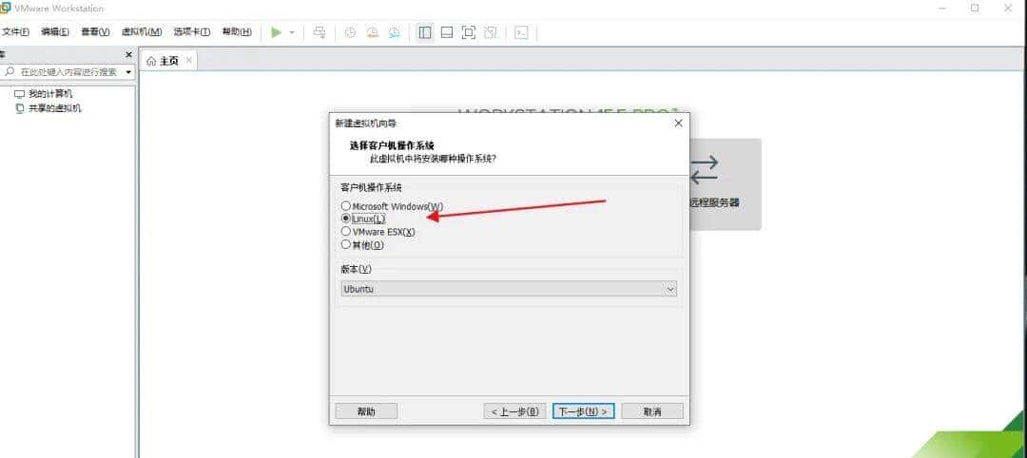Viewport: 1027px width, 458px height.
Task: Click the 下一步(N) next button
Action: (583, 410)
